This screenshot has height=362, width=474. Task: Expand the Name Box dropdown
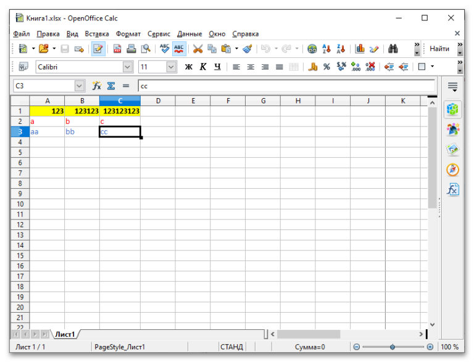click(79, 86)
